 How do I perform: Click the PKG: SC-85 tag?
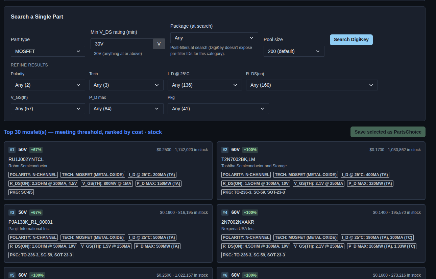(21, 192)
